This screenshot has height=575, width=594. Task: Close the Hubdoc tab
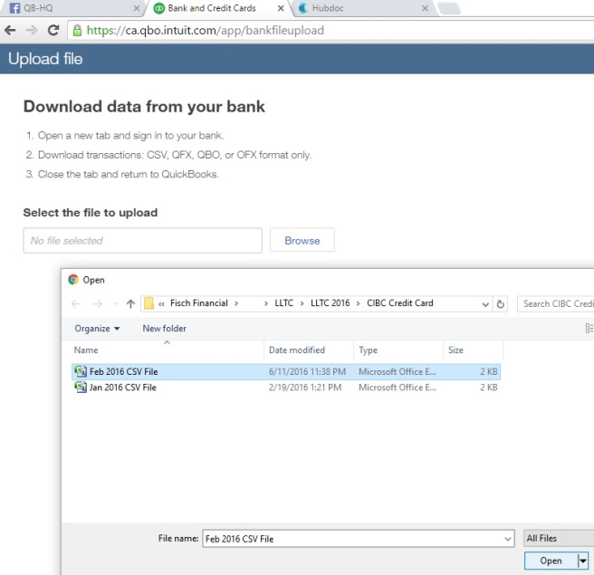[425, 8]
